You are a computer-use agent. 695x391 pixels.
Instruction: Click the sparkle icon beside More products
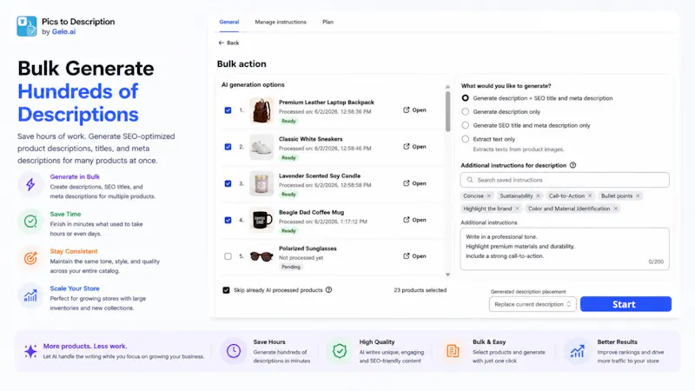(x=30, y=351)
